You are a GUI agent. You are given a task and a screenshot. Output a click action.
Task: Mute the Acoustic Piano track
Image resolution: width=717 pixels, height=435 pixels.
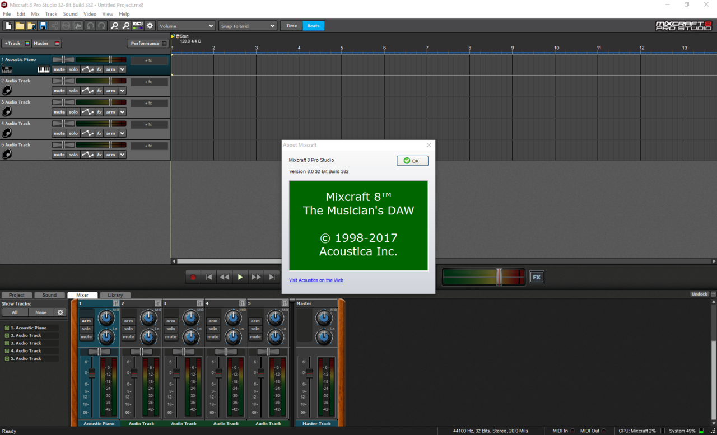pos(59,69)
